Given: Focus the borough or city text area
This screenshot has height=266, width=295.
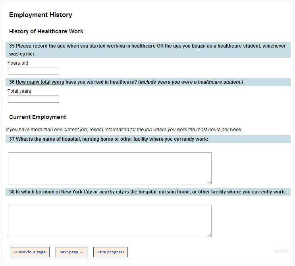Looking at the screenshot, I should (110, 221).
